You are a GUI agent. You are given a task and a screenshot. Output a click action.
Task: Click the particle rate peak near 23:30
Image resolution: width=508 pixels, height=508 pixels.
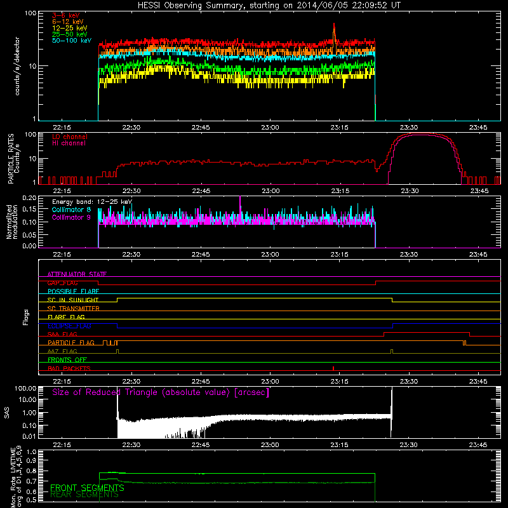[420, 134]
